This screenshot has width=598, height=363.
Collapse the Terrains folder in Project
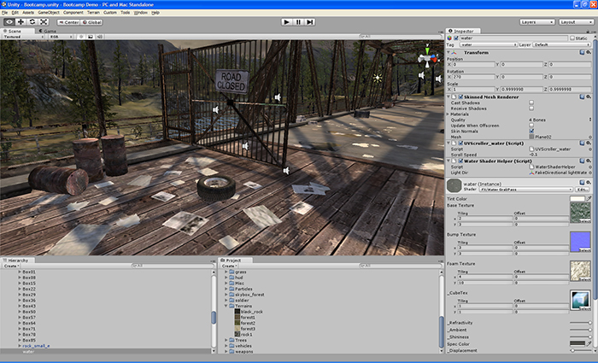(x=226, y=306)
